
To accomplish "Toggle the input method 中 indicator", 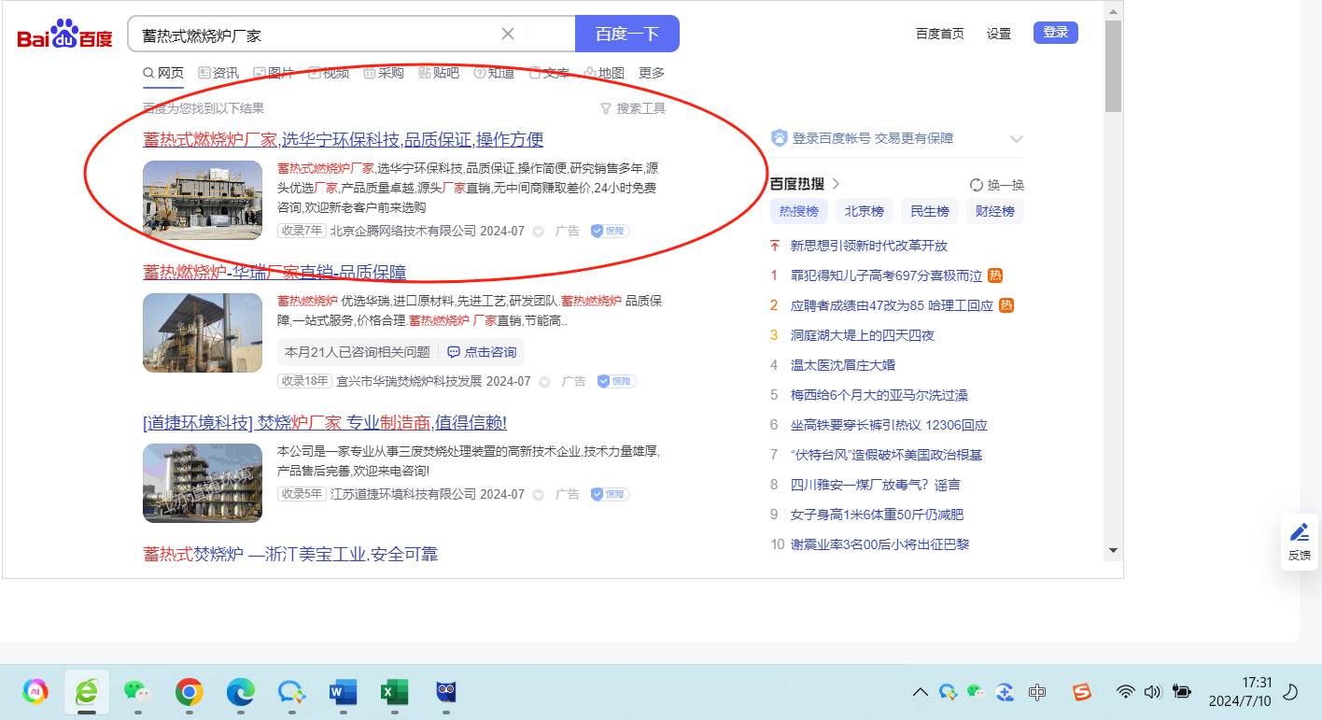I will point(1036,692).
